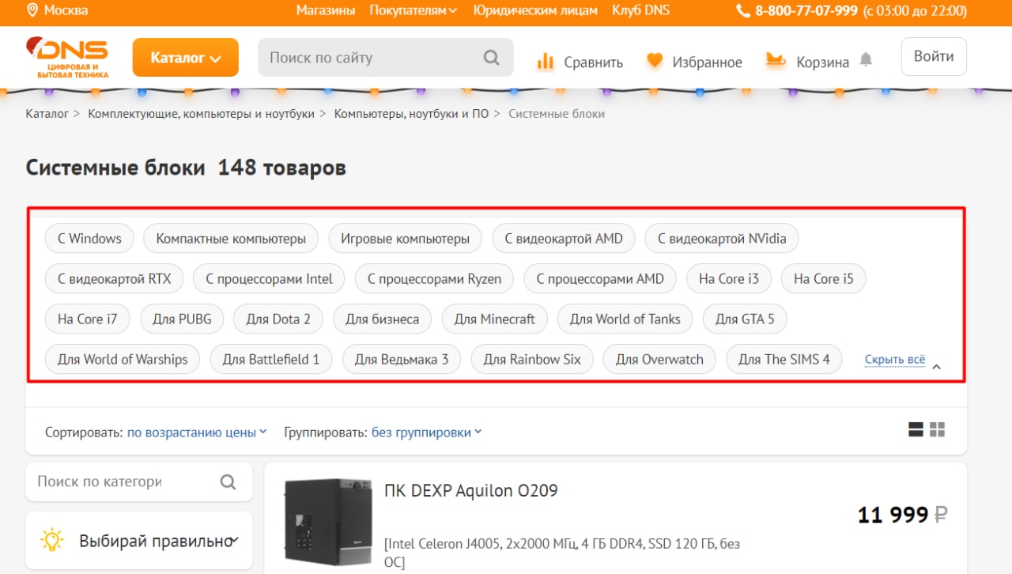Select С видеокартой NVidia tag
The width and height of the screenshot is (1012, 574).
pyautogui.click(x=722, y=239)
